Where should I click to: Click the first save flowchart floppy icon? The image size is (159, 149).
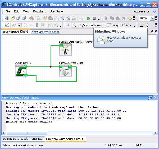point(18,18)
